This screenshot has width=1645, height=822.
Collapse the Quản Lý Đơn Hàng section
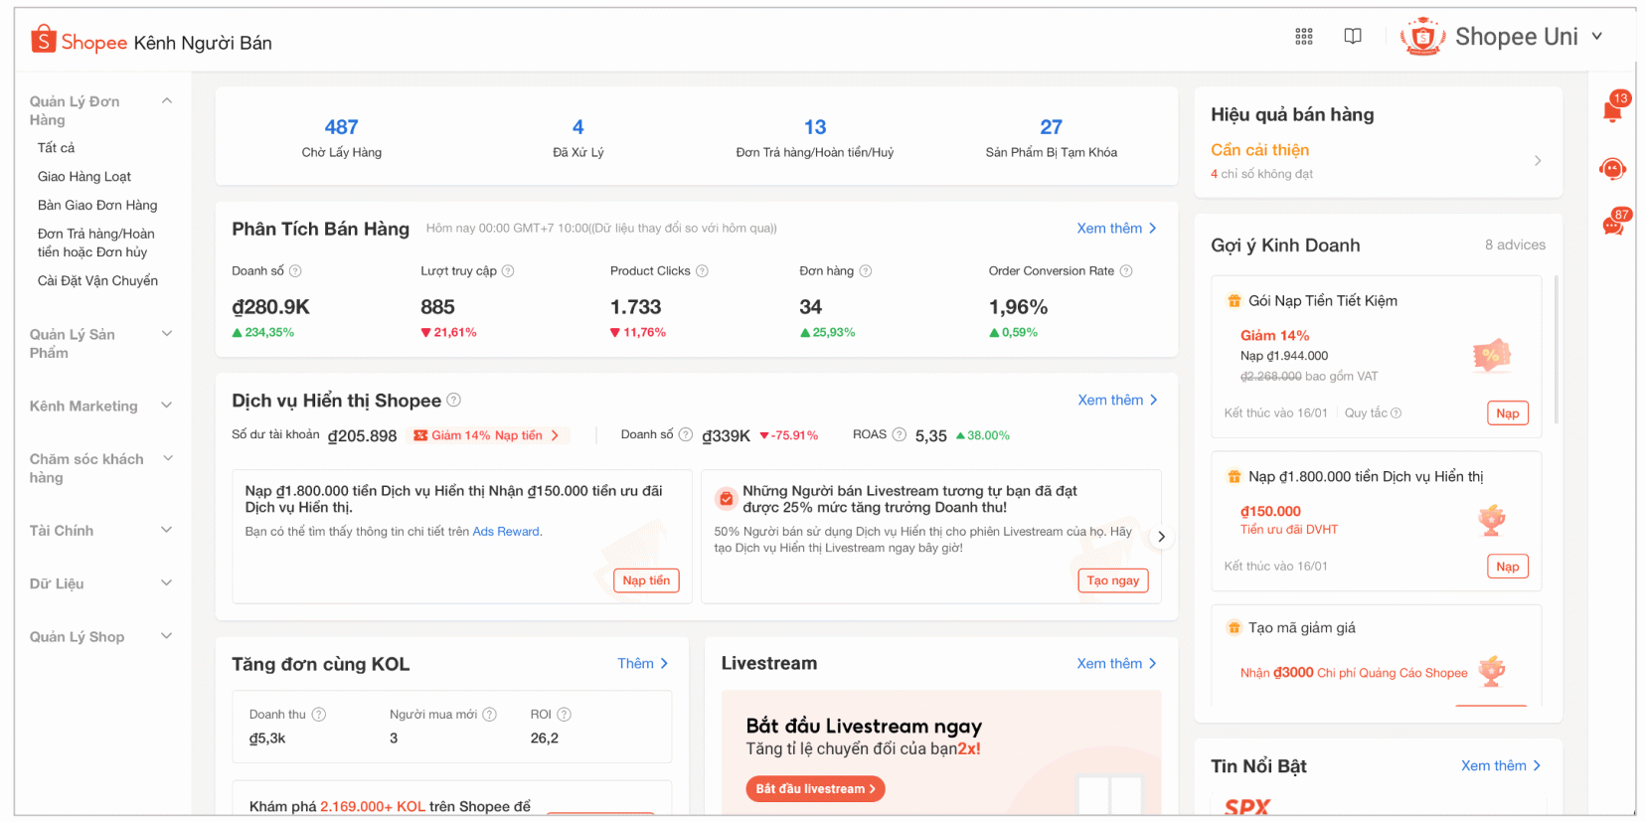167,101
